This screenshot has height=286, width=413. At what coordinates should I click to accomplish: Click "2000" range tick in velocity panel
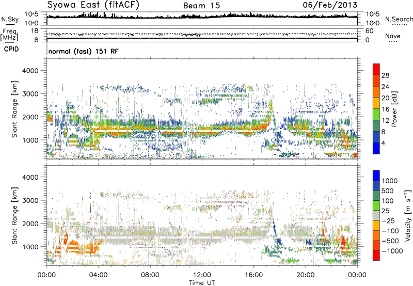[30, 224]
